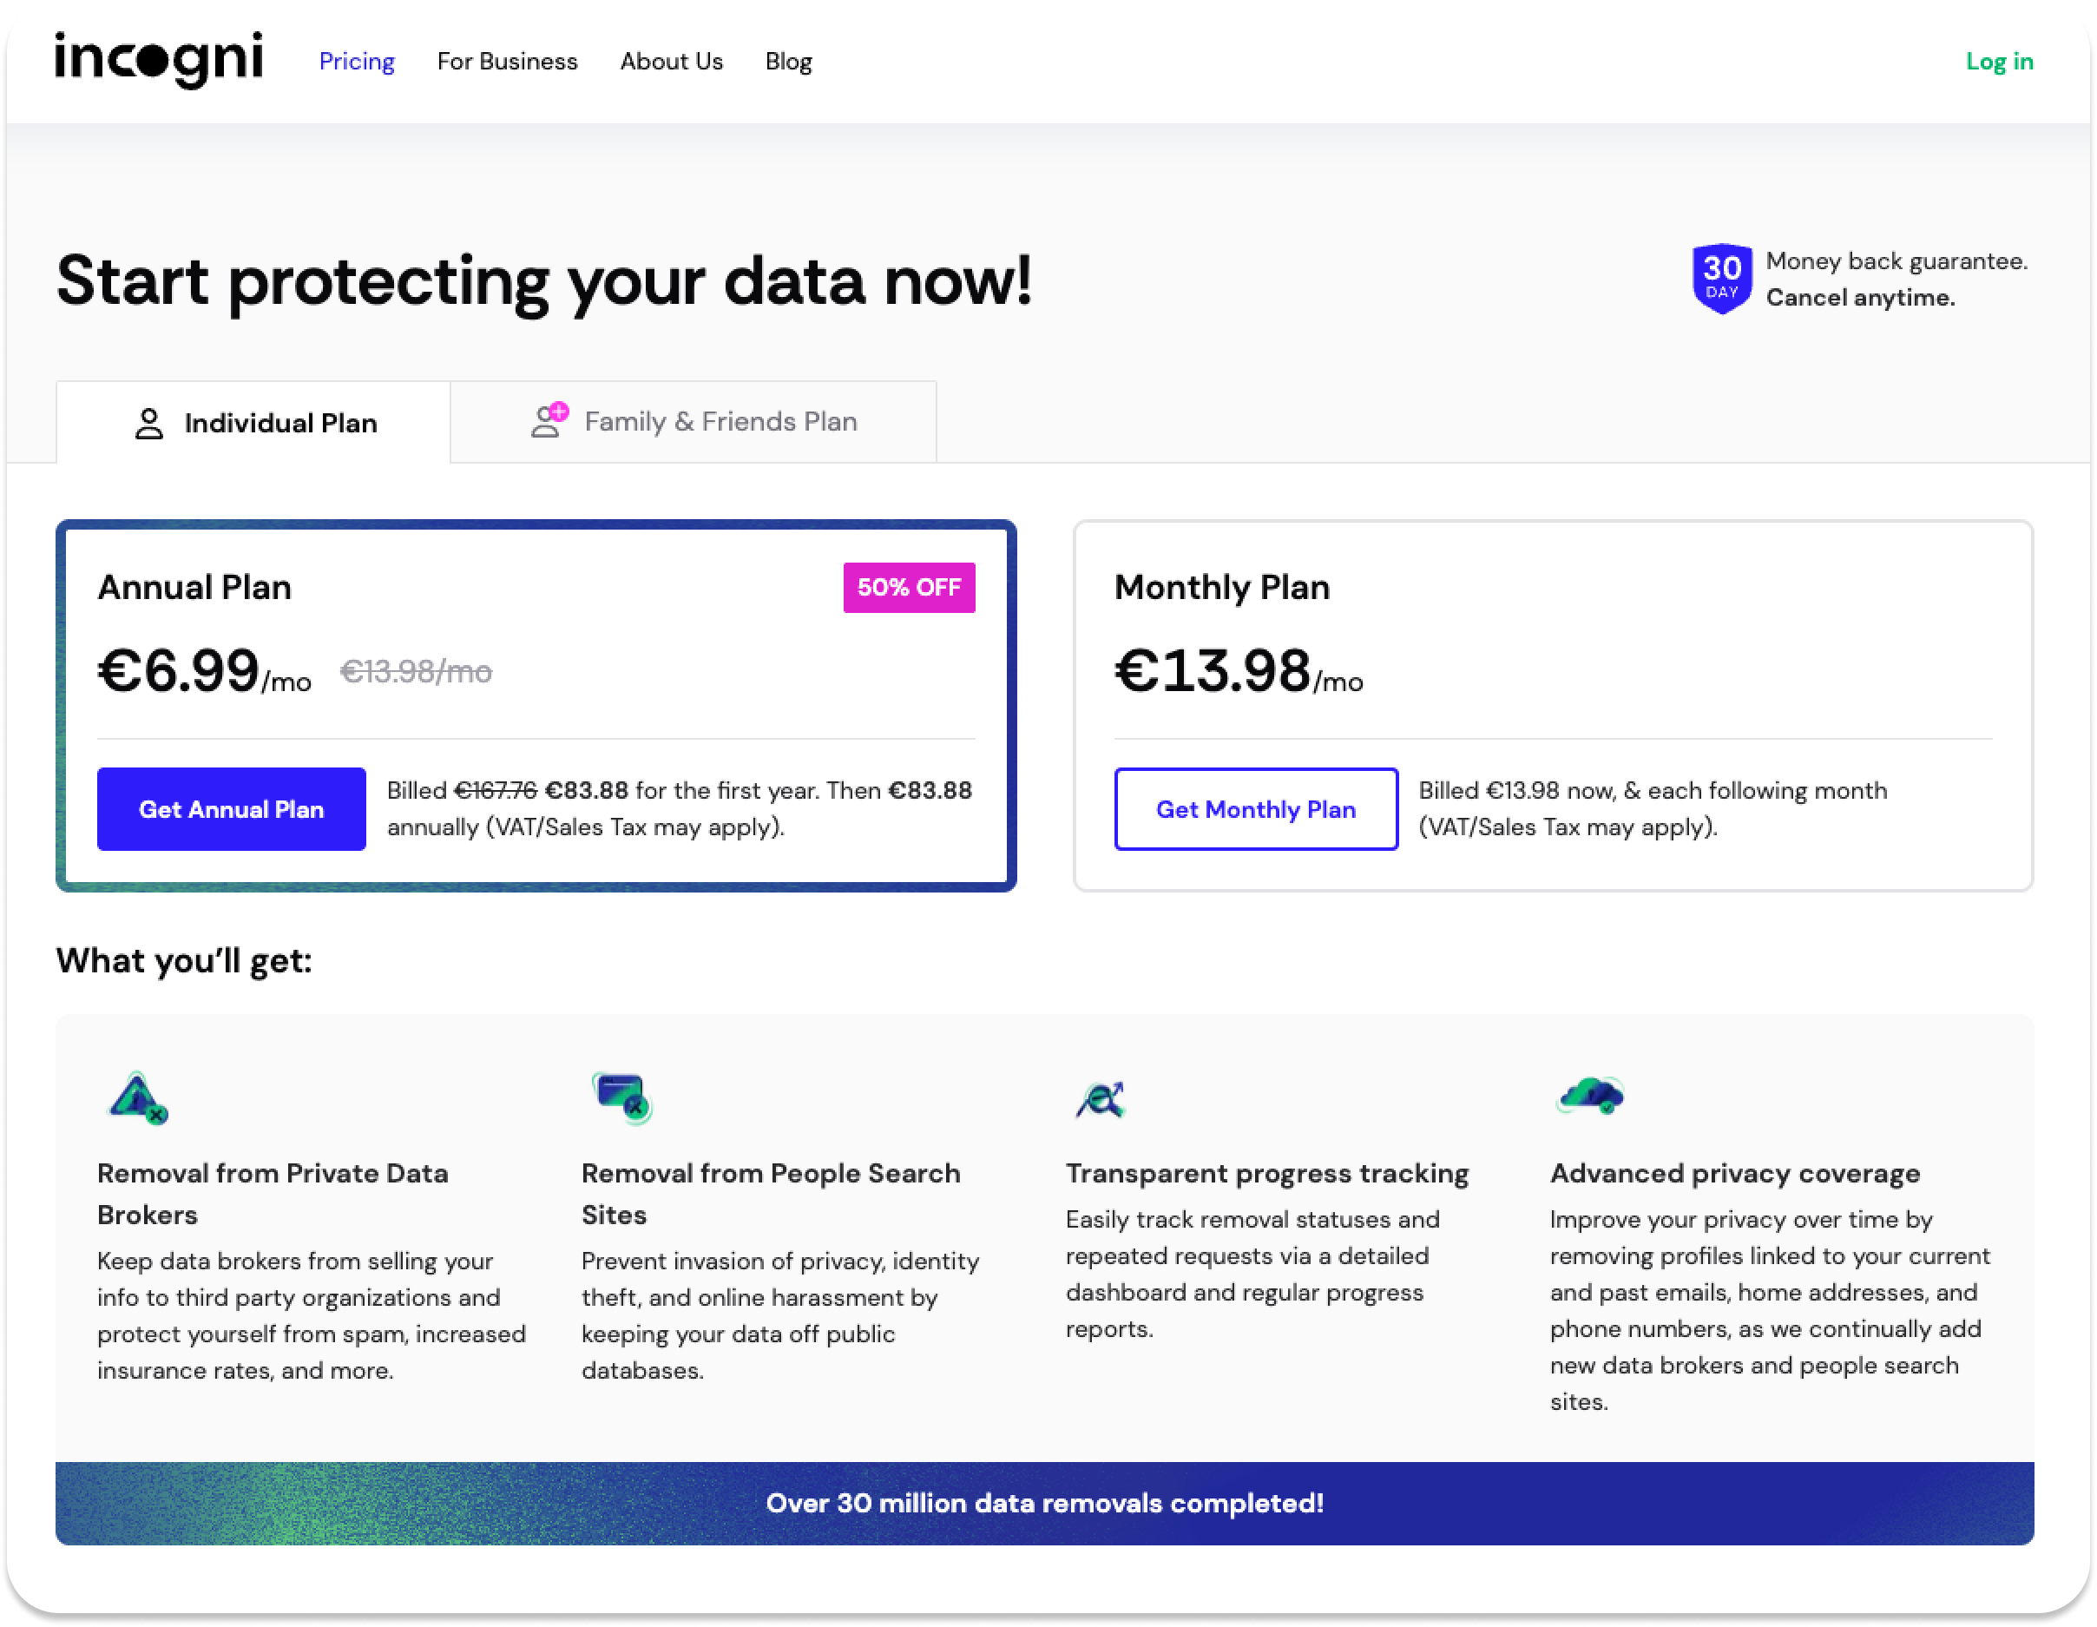Viewport: 2097px width, 1627px height.
Task: Click the People Search Sites removal icon
Action: pos(622,1097)
